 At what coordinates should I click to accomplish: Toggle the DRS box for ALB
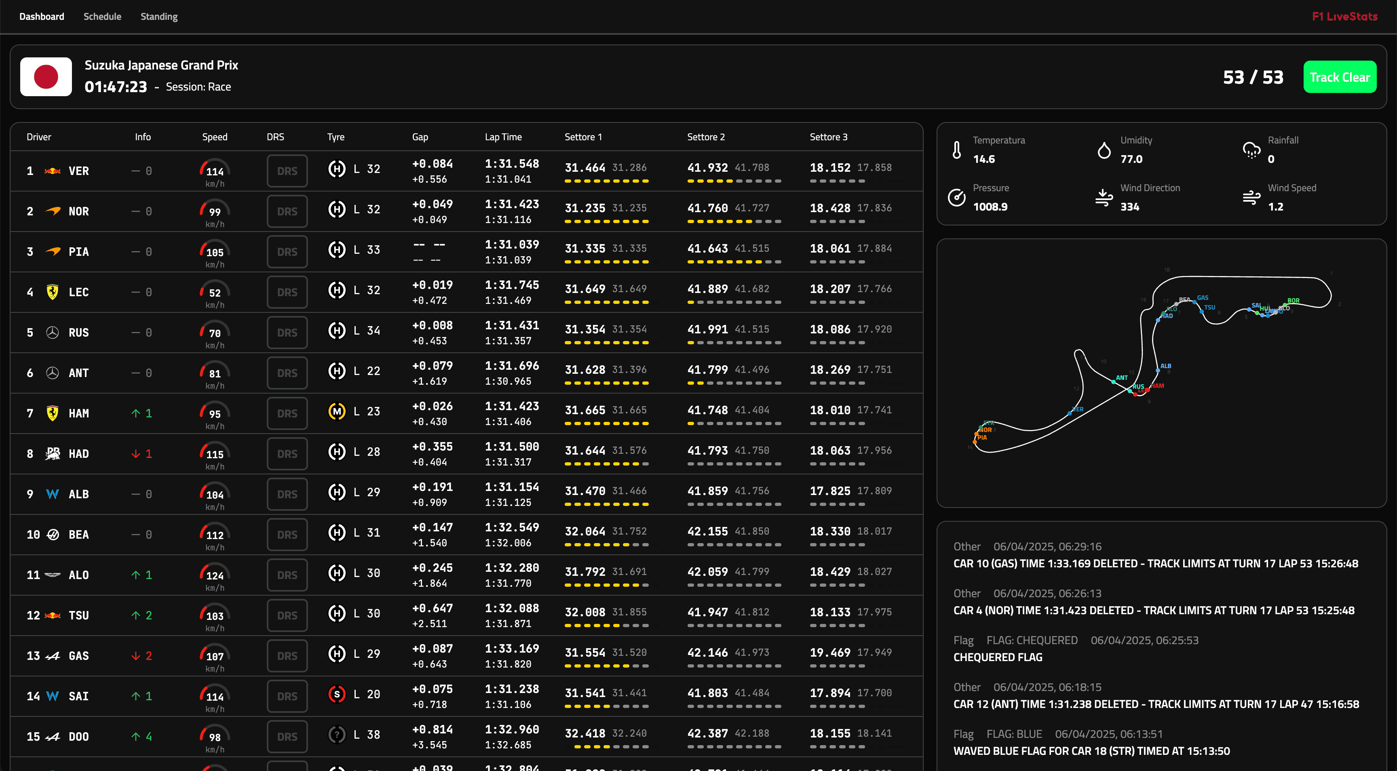pos(287,494)
